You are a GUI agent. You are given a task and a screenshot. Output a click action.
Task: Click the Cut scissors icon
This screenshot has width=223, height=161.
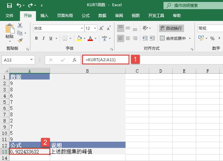(20, 26)
